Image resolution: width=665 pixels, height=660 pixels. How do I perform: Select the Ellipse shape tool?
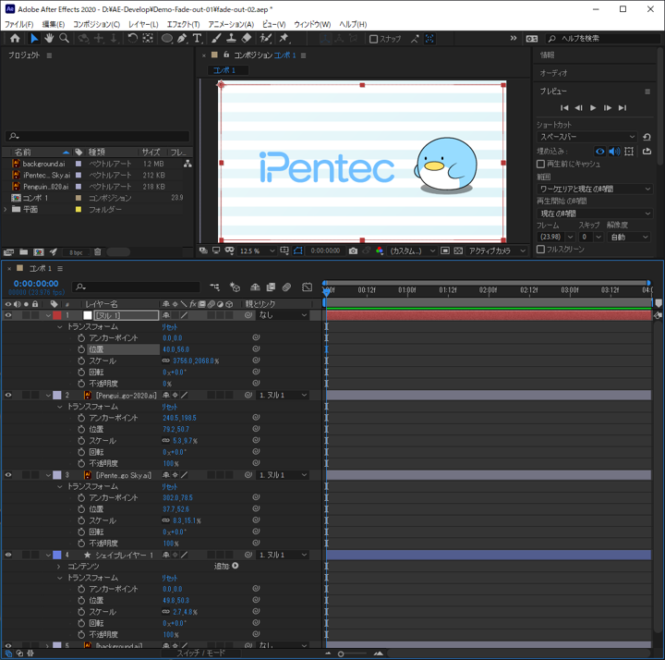click(x=167, y=38)
